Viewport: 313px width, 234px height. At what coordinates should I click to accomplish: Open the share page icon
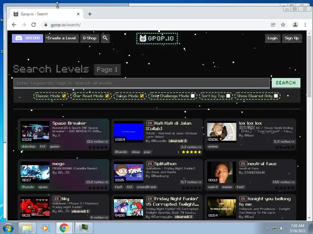coord(273,25)
